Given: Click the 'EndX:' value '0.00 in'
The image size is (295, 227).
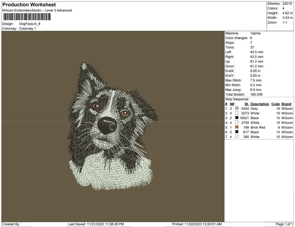Looking at the screenshot, I should click(x=255, y=71).
